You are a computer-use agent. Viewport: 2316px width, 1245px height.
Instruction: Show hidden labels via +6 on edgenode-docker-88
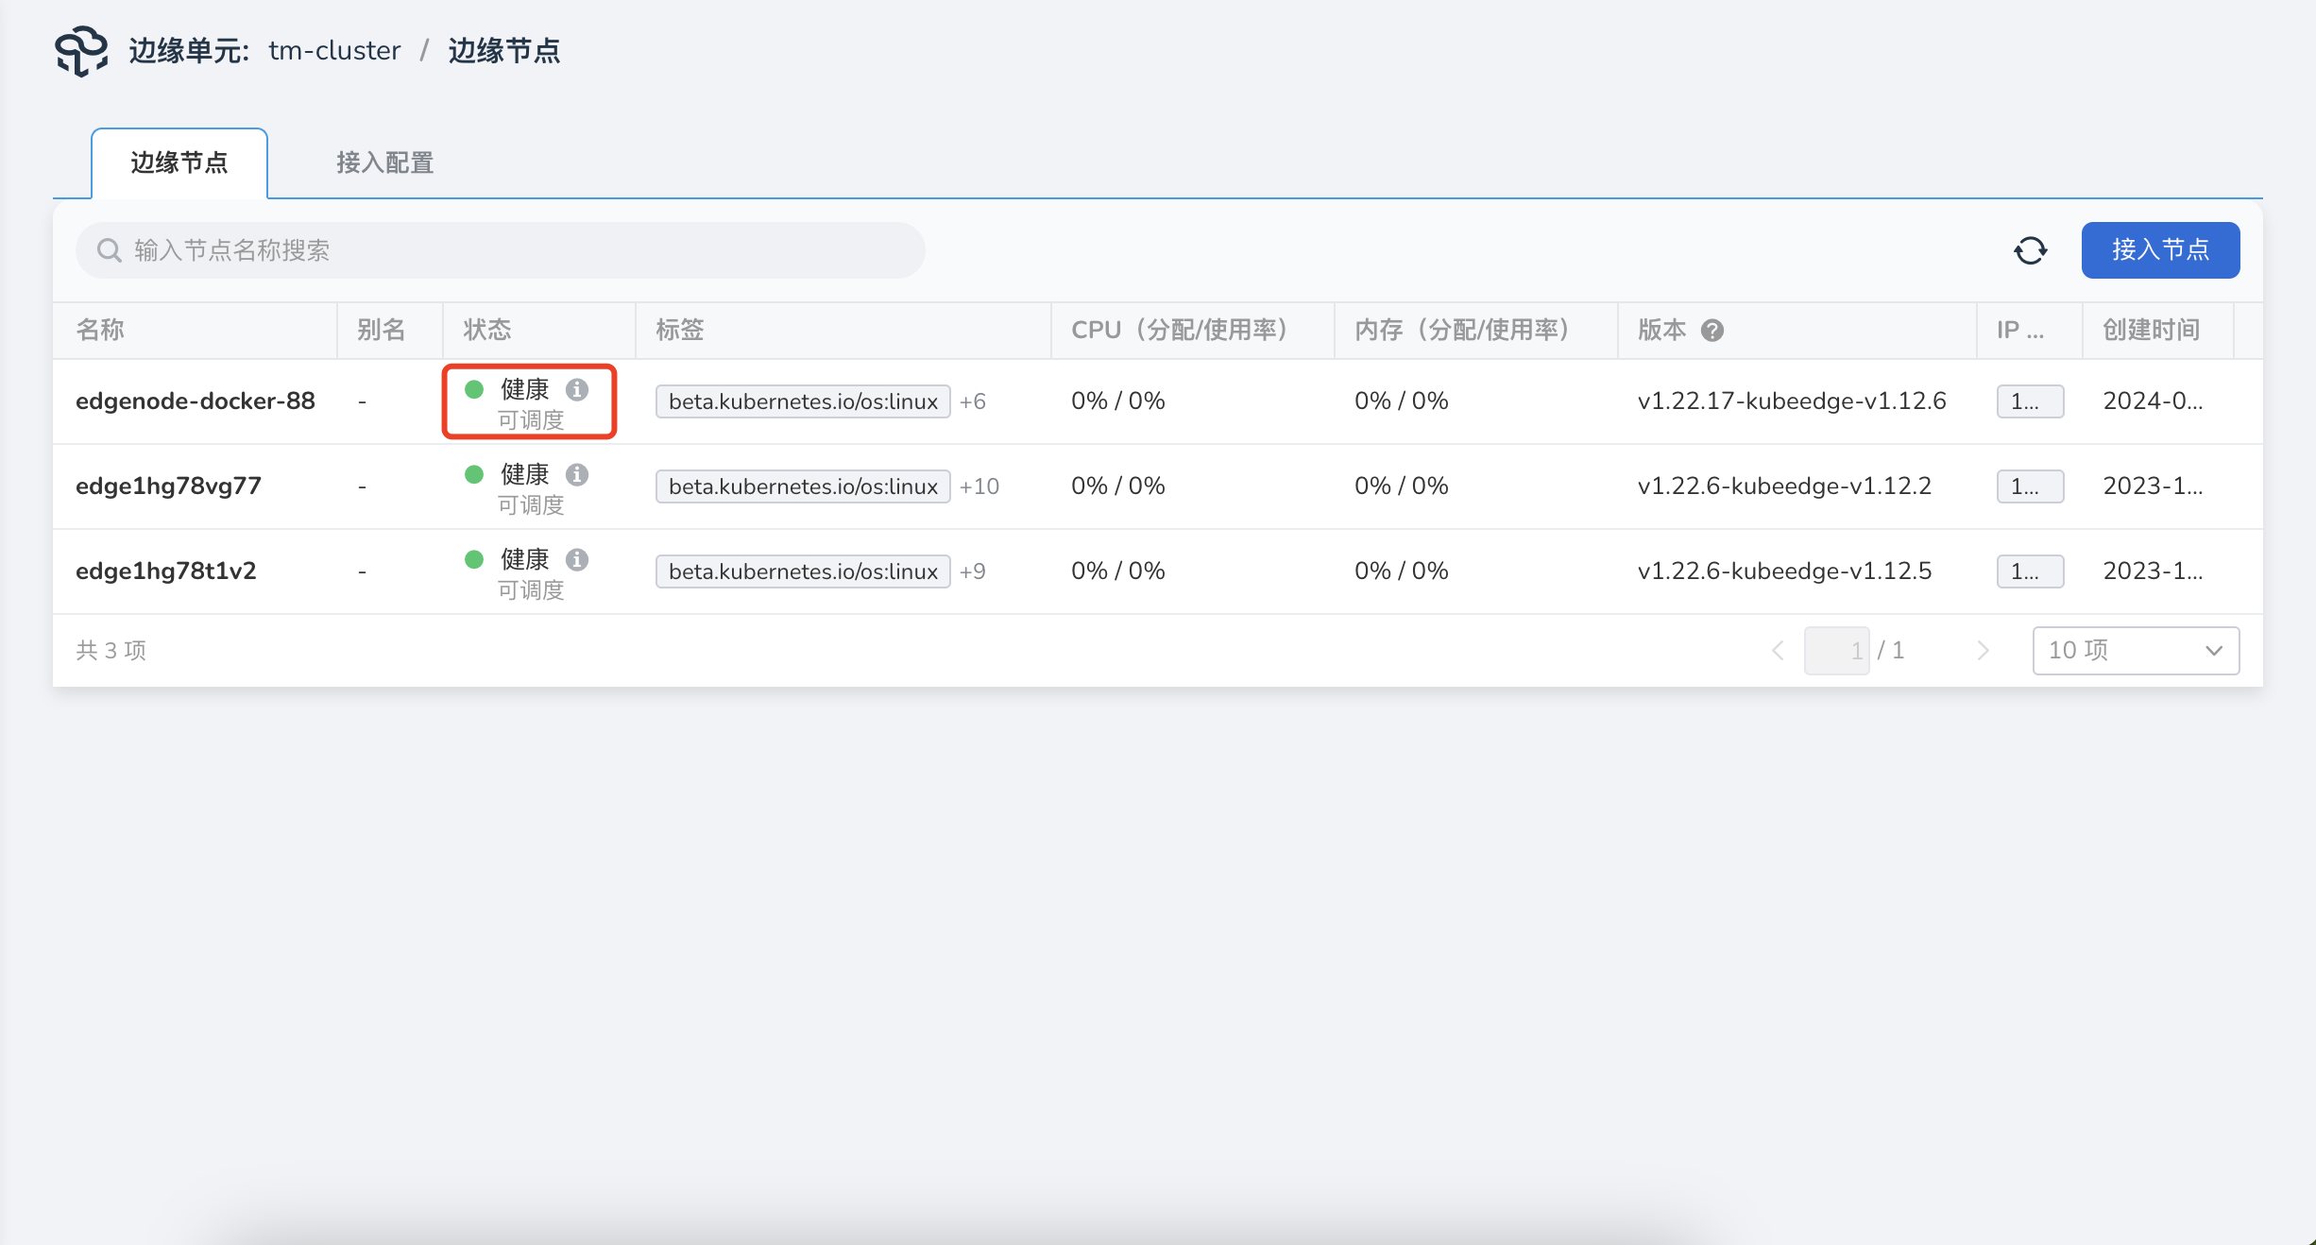pyautogui.click(x=973, y=401)
